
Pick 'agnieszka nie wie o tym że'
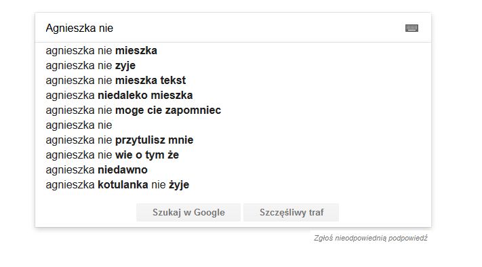233,155
